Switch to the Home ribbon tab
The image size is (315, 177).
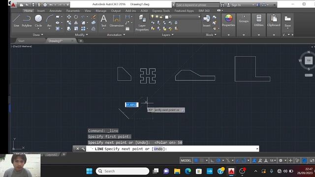29,11
